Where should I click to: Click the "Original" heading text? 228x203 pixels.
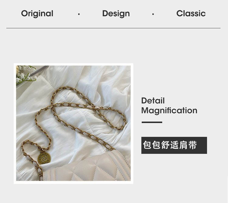[37, 14]
